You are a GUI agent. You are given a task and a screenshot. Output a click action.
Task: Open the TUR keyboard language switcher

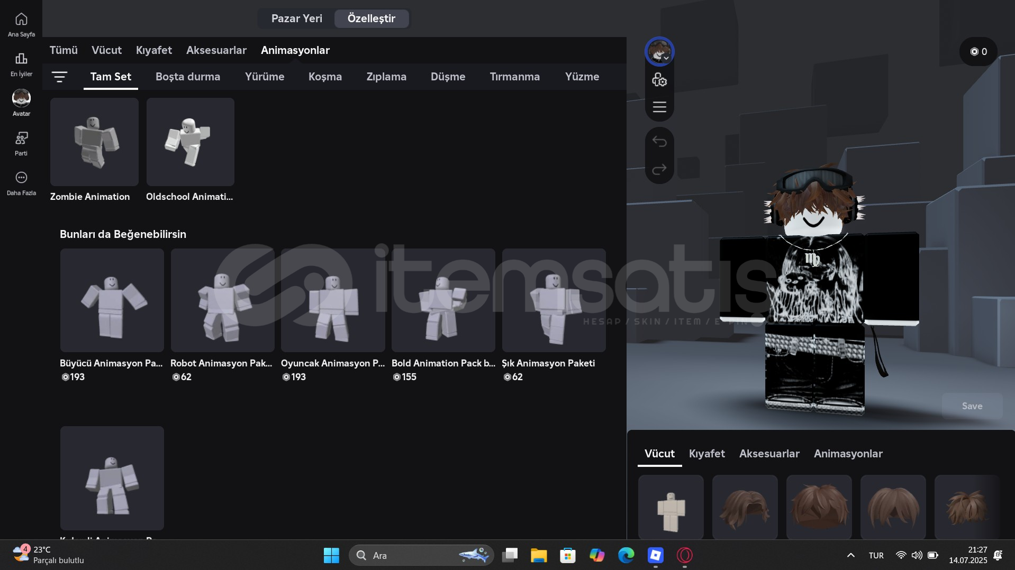point(876,556)
